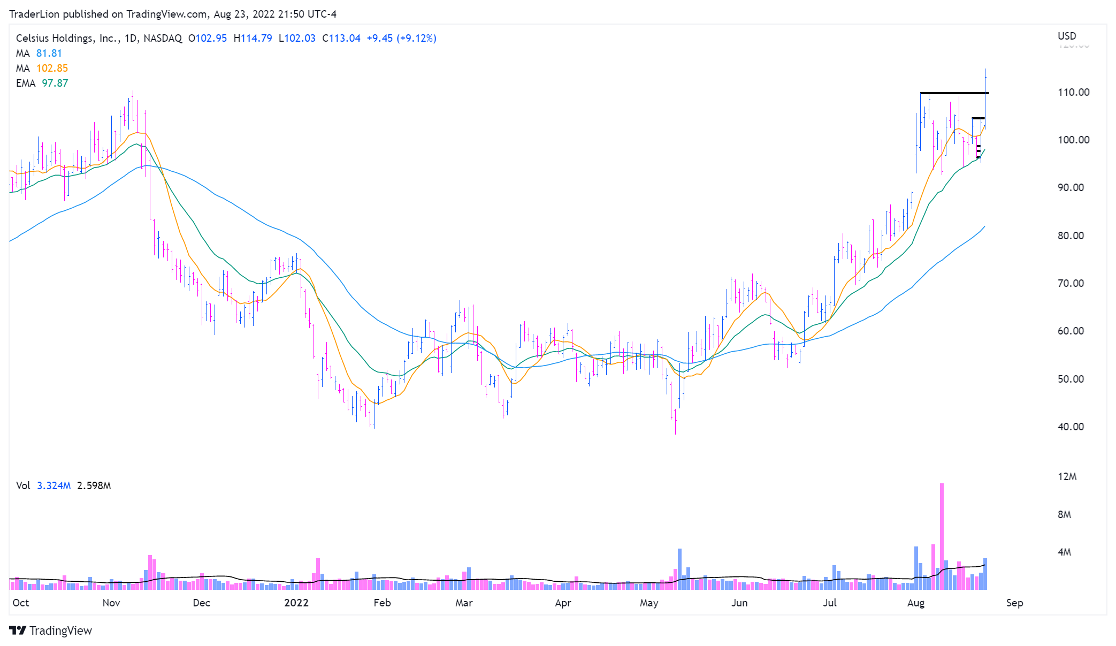
Task: Click the high price H114.79 in legend
Action: 253,38
